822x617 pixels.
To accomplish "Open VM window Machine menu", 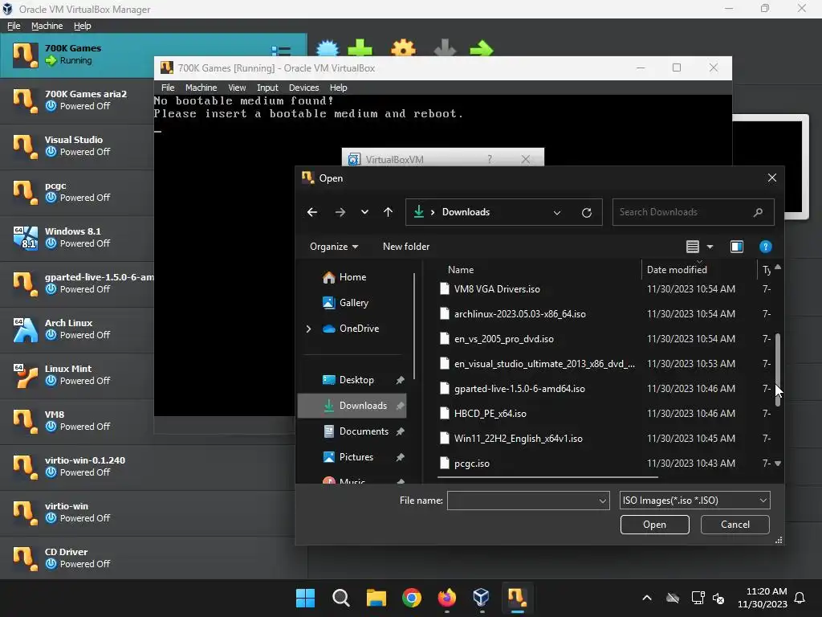I will (x=201, y=88).
